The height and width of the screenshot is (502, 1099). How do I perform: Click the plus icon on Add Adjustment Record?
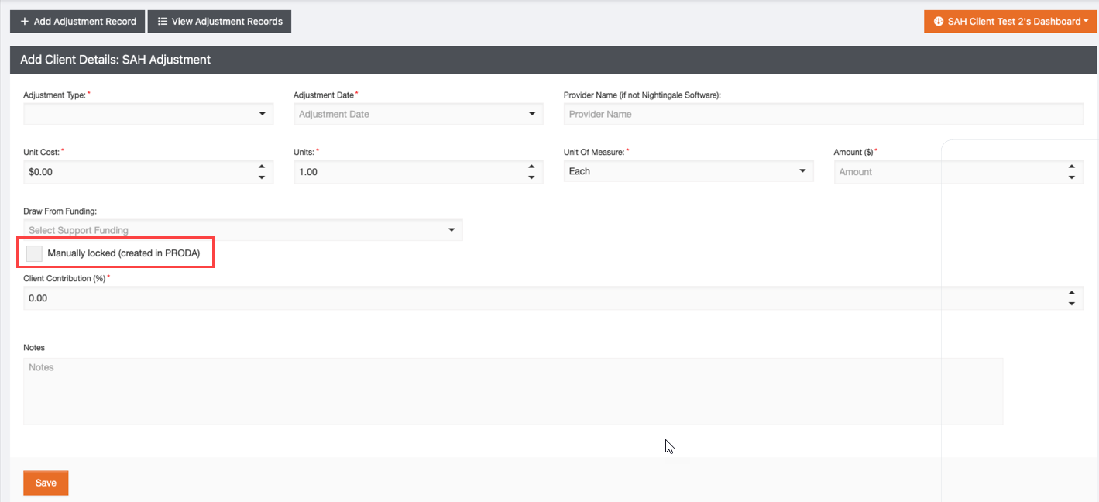(25, 22)
